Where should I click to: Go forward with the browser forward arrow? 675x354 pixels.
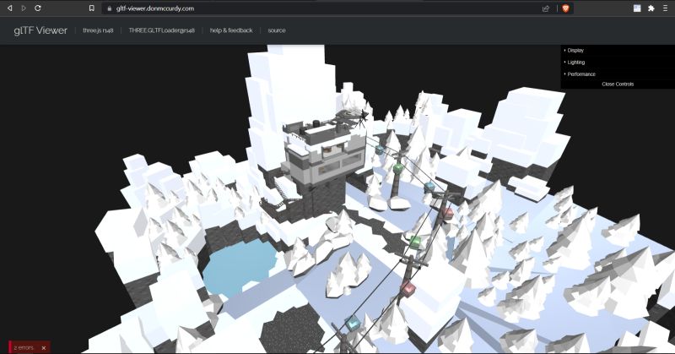tap(24, 8)
